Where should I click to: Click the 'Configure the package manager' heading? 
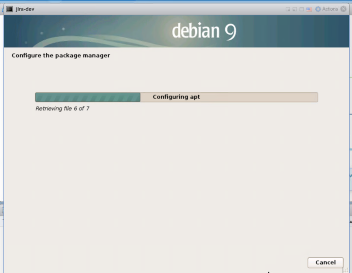61,55
